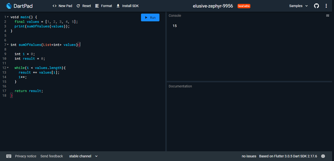Open the GitHub repository icon
334x161 pixels.
316,6
